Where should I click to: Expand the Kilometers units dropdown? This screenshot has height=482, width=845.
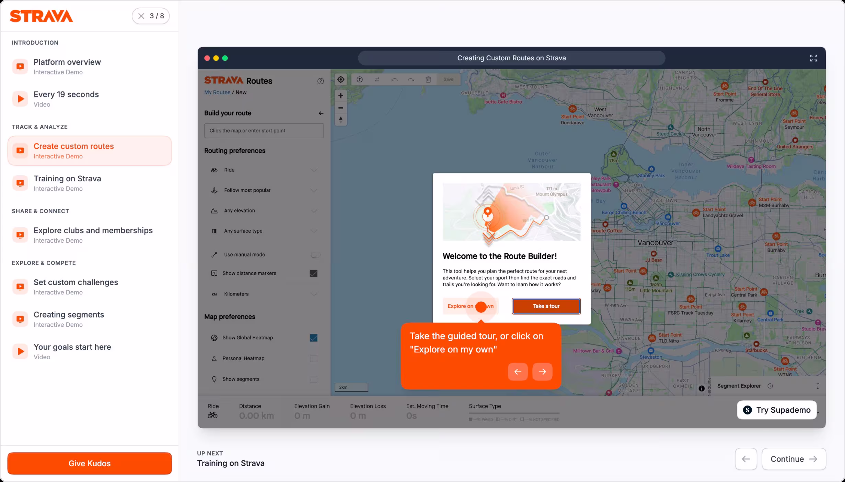pos(314,294)
